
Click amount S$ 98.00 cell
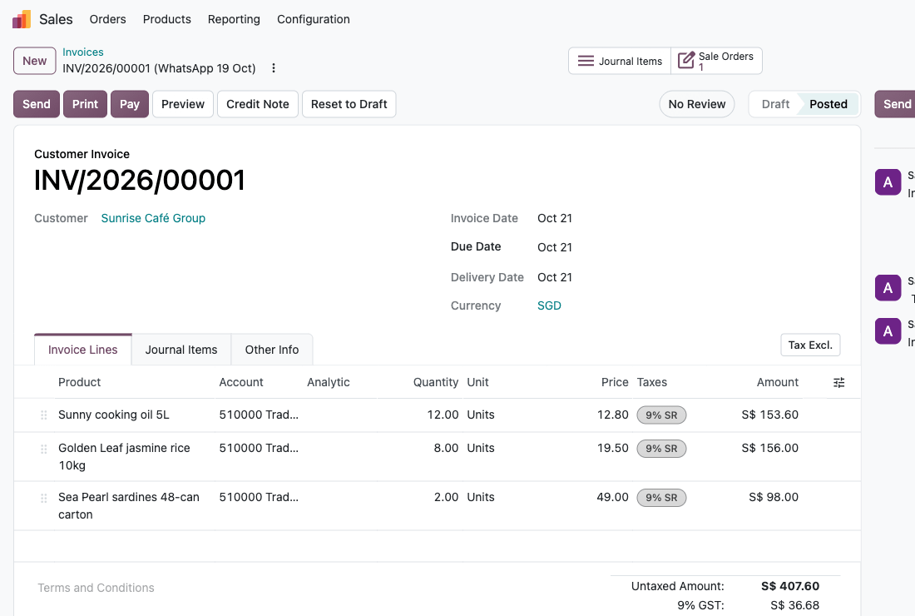774,498
